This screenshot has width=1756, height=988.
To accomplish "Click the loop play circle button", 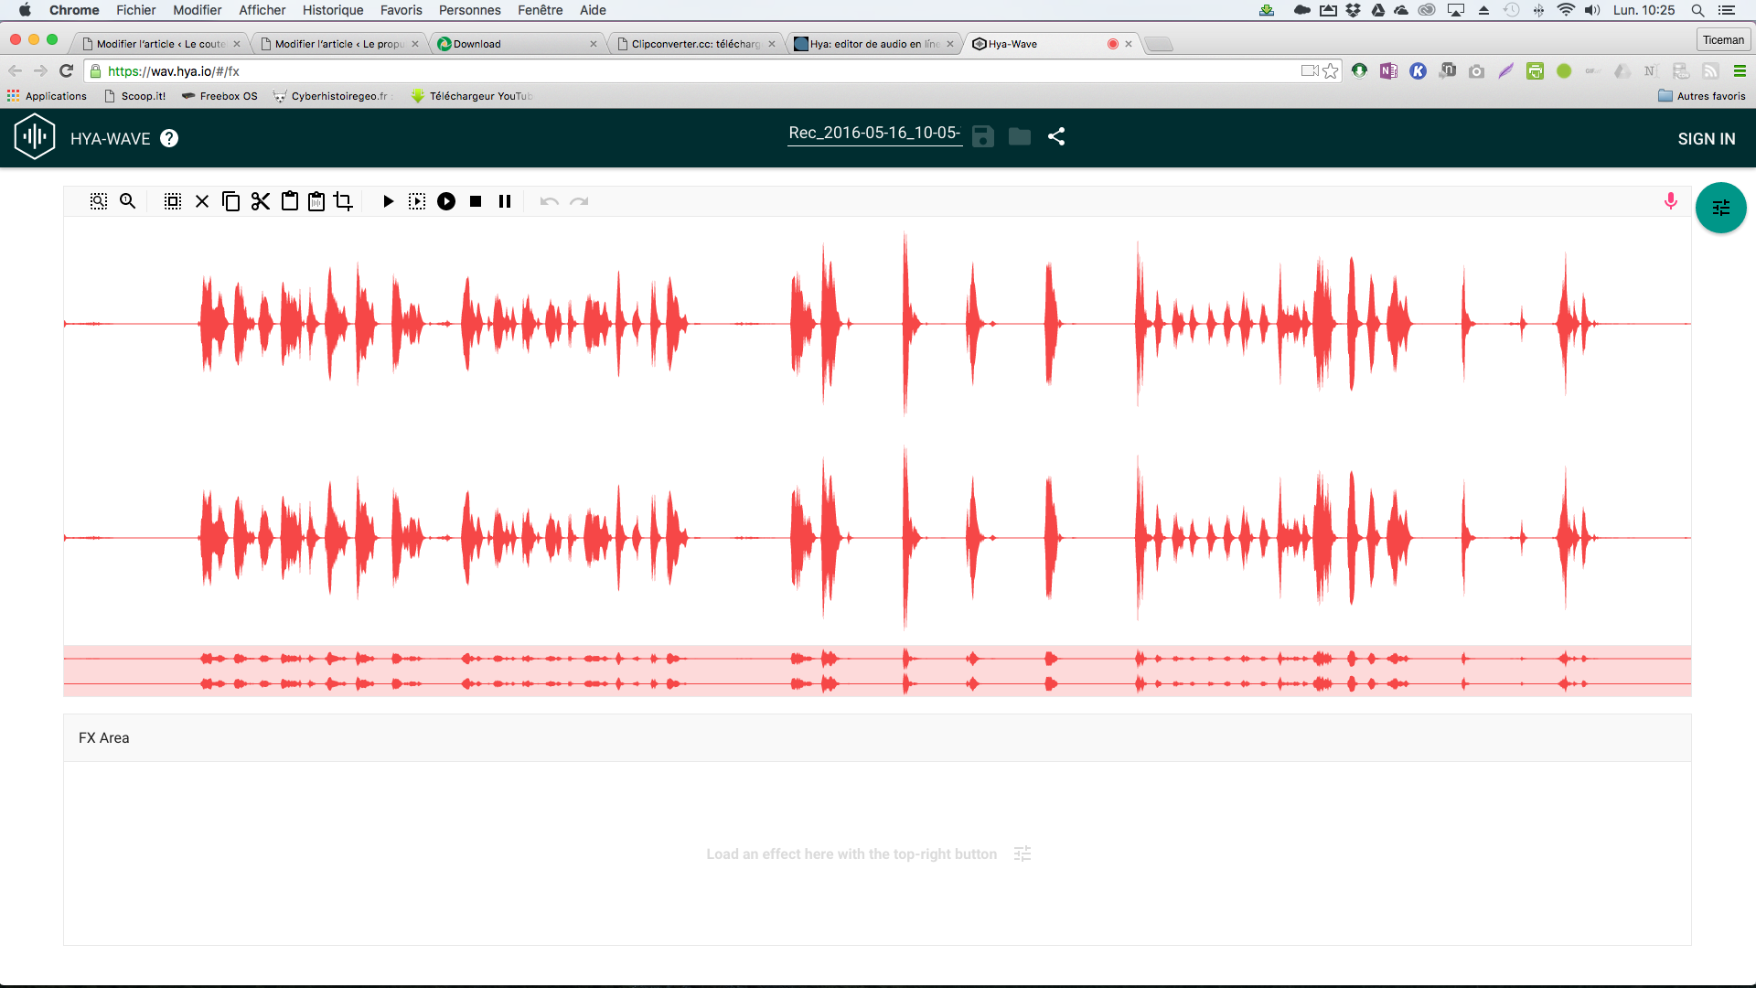I will [x=446, y=201].
